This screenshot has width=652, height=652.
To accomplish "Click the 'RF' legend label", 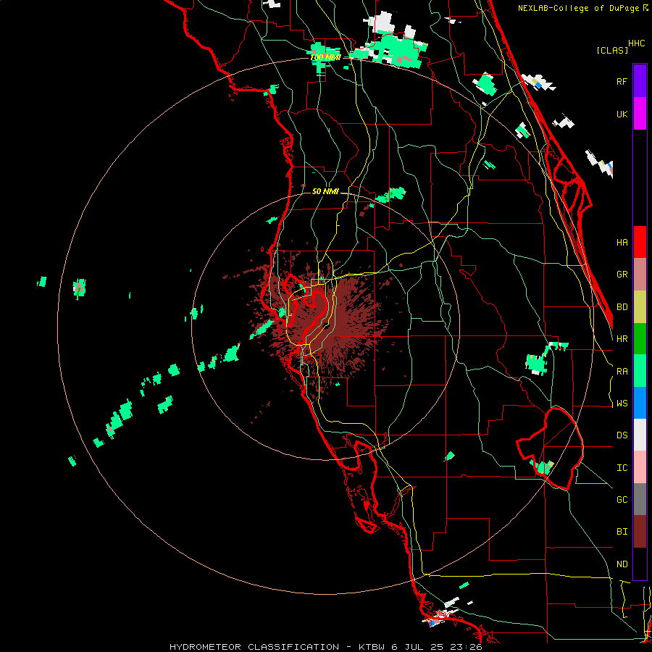I will click(x=622, y=81).
